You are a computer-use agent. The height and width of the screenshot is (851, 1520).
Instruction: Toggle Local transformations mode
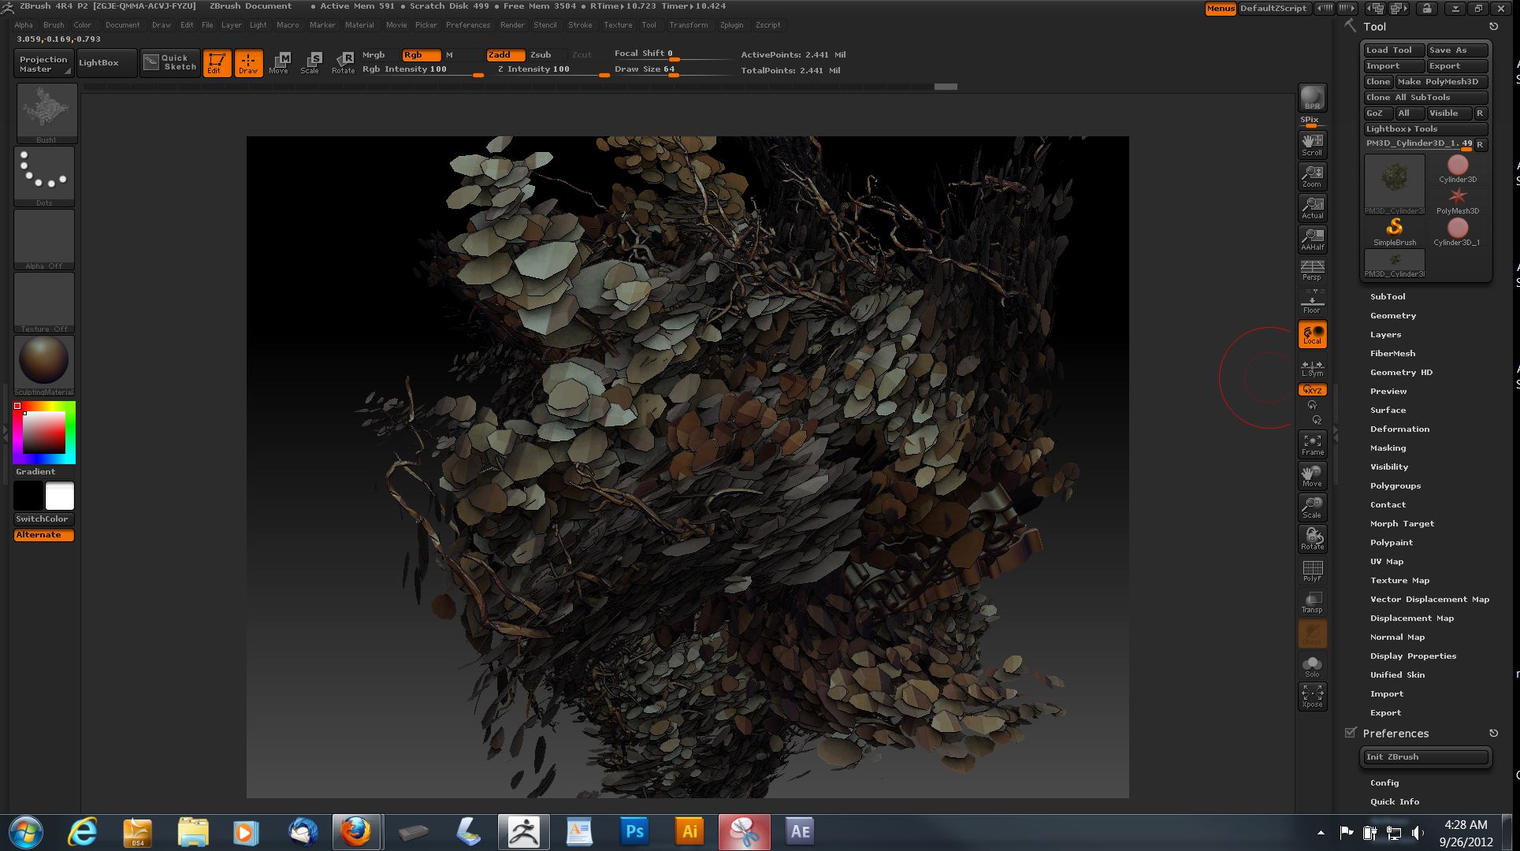[x=1312, y=334]
